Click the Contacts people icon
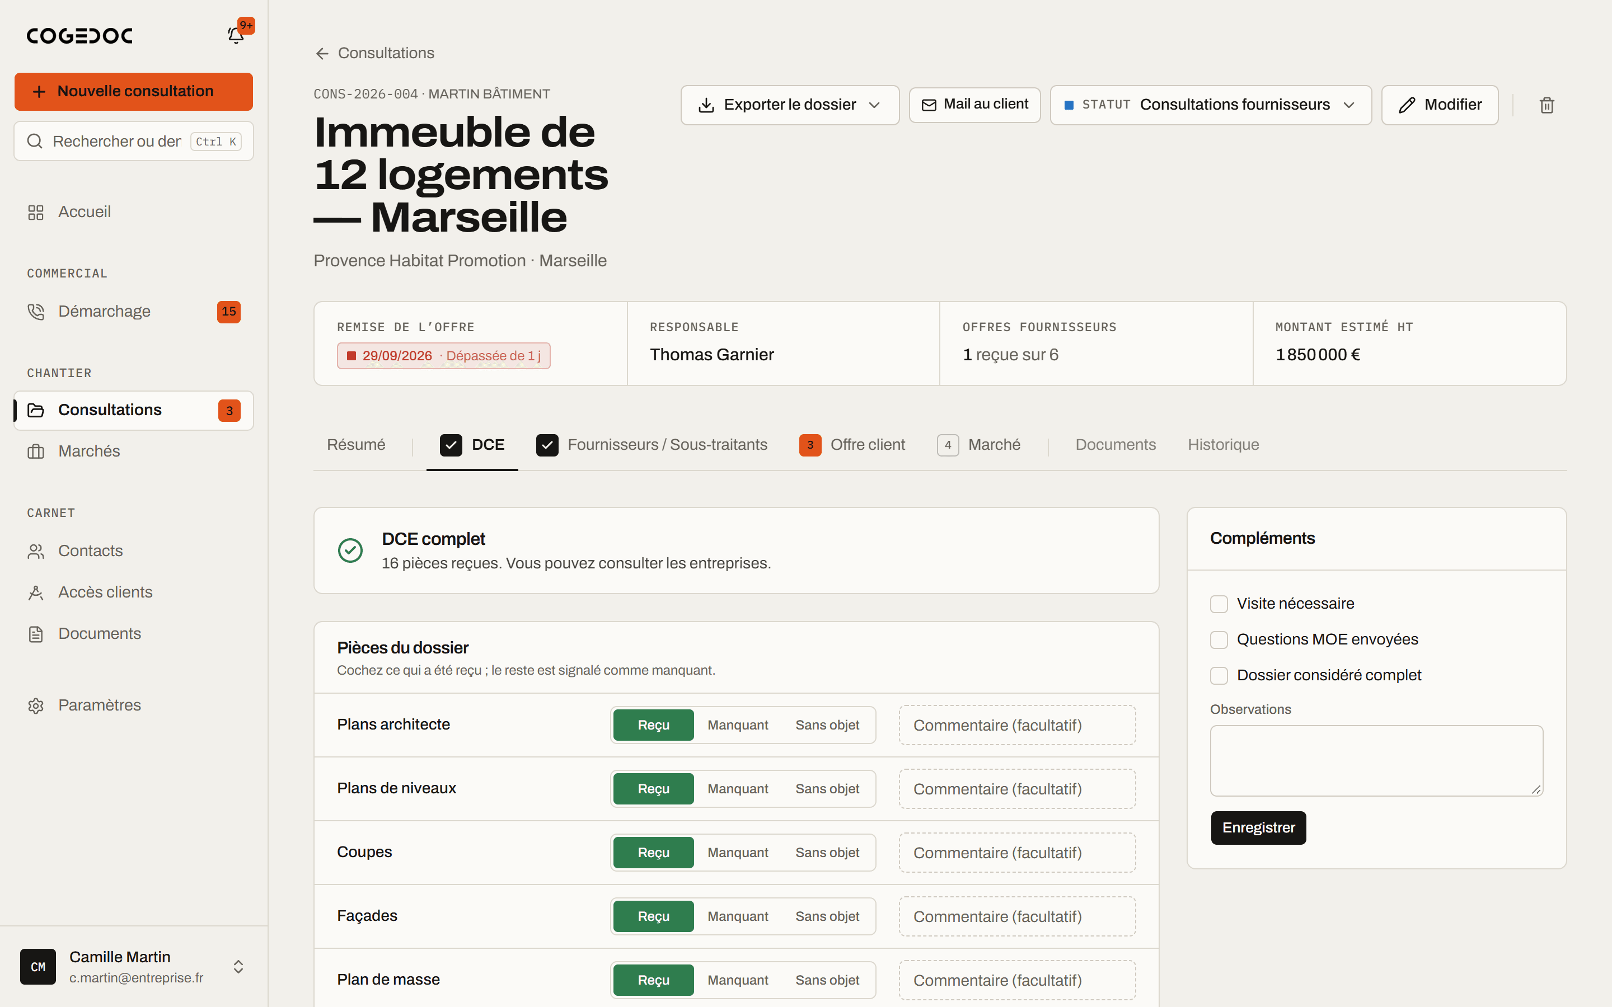This screenshot has width=1612, height=1007. (36, 552)
